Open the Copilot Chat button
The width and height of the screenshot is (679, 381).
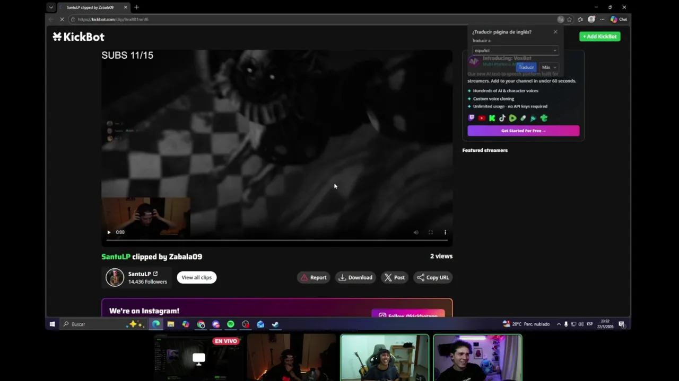pyautogui.click(x=619, y=20)
